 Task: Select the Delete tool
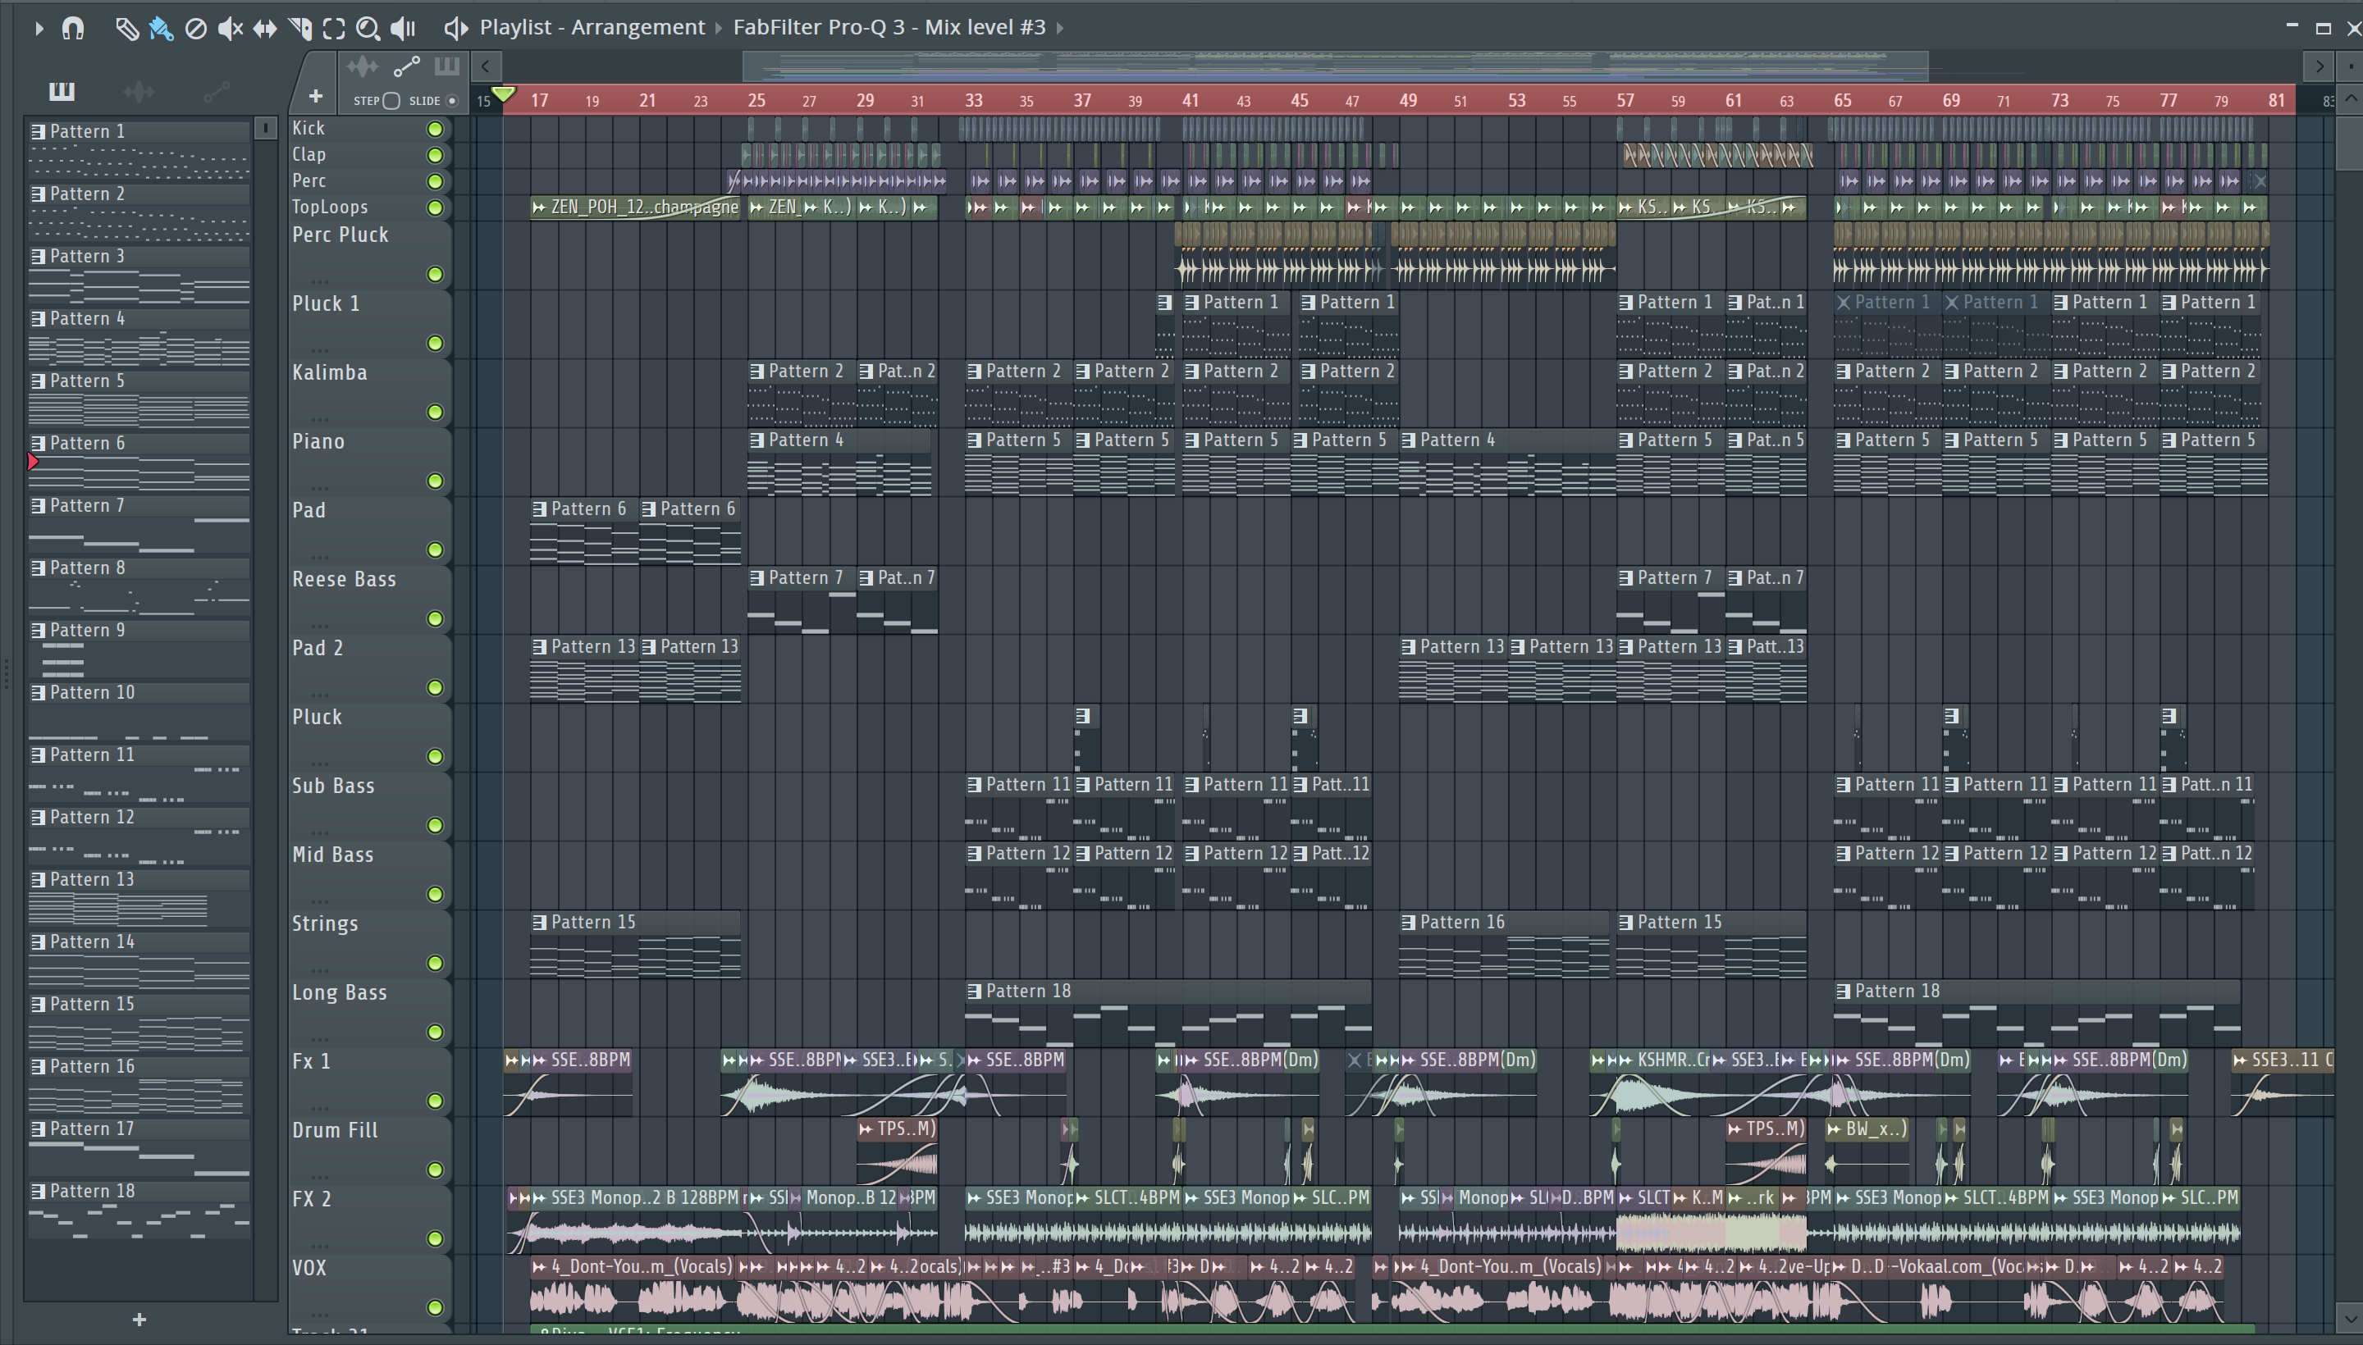tap(195, 29)
